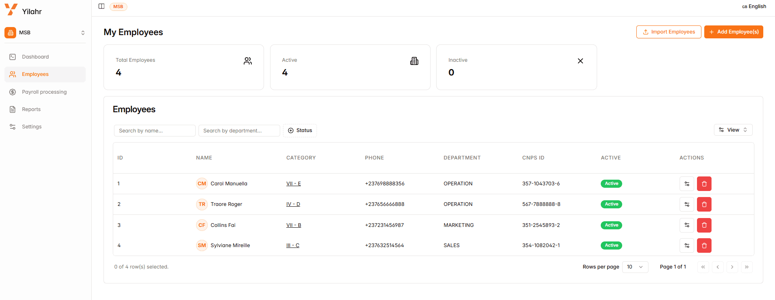Click CM avatar for Carol Manuella
This screenshot has height=300, width=775.
point(202,184)
